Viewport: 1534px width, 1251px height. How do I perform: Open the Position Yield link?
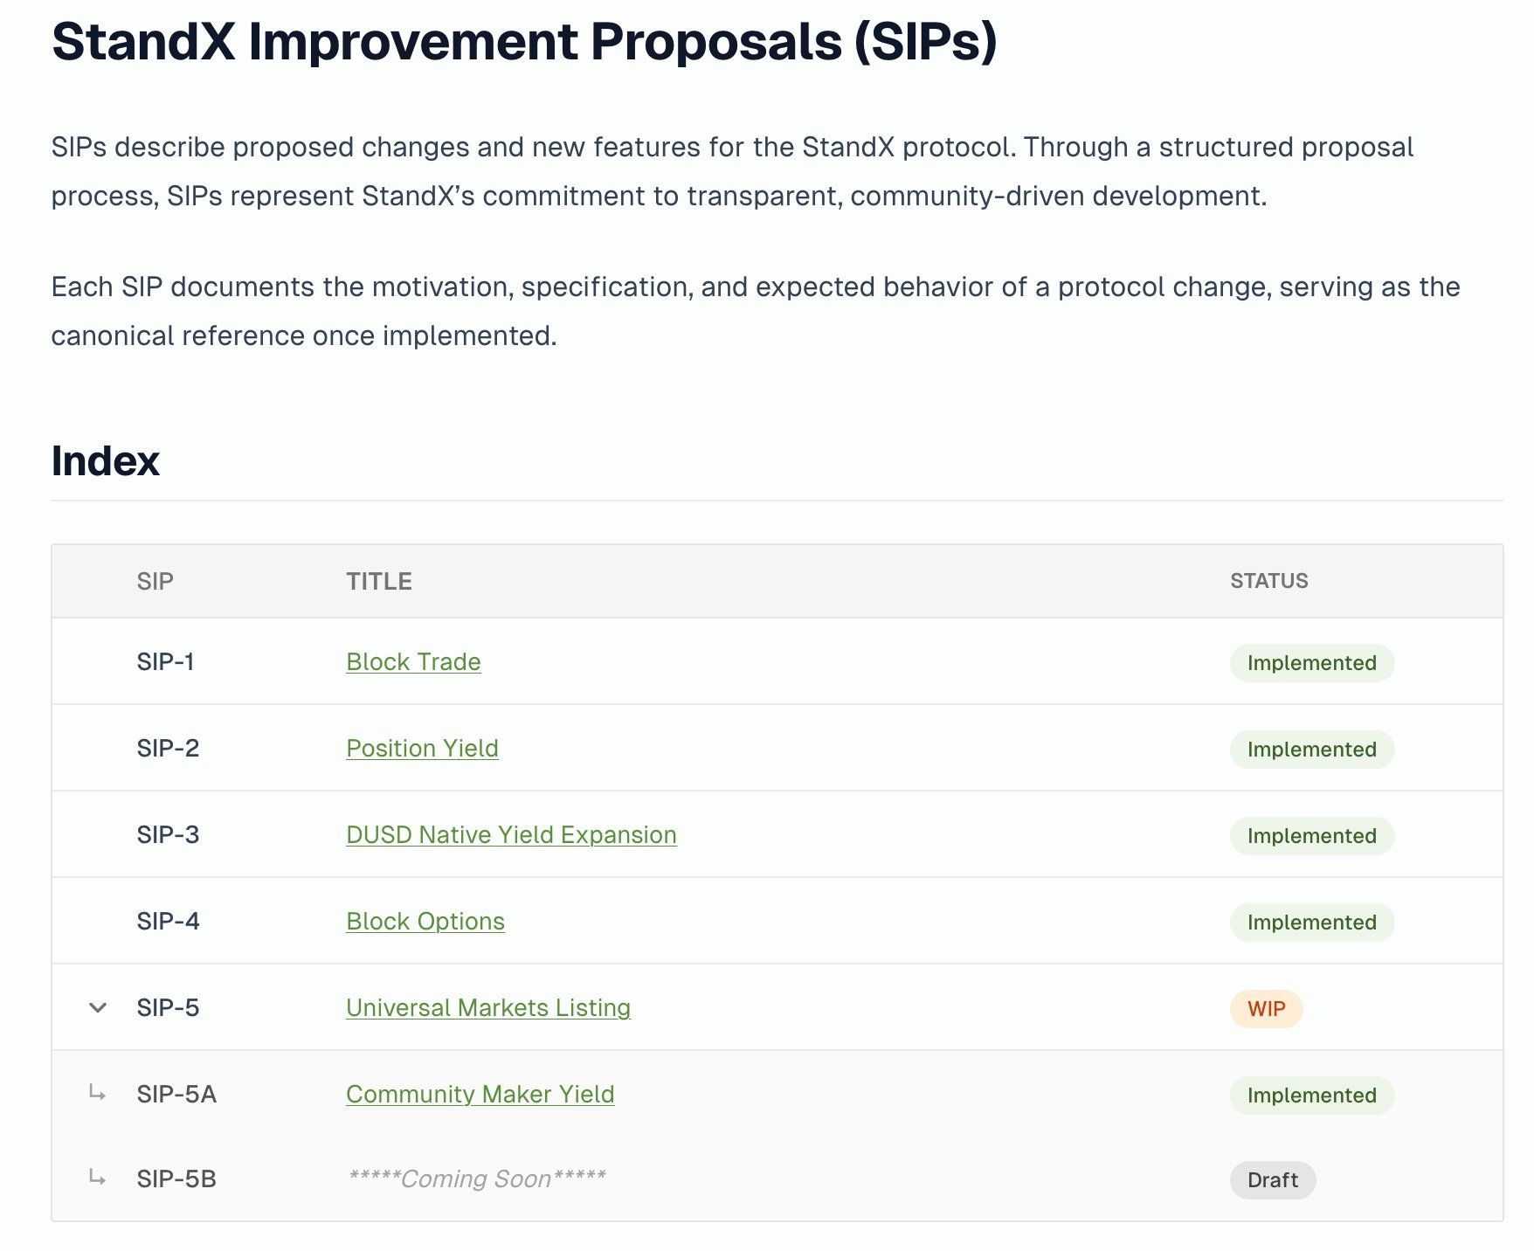coord(422,748)
